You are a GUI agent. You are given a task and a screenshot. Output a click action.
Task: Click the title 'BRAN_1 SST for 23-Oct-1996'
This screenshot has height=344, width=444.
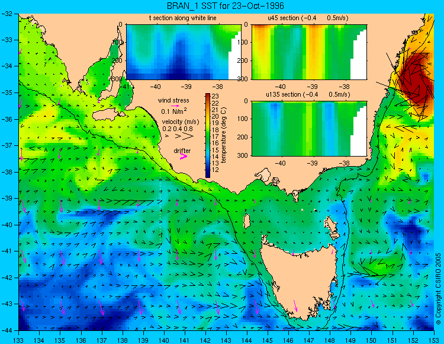point(226,6)
